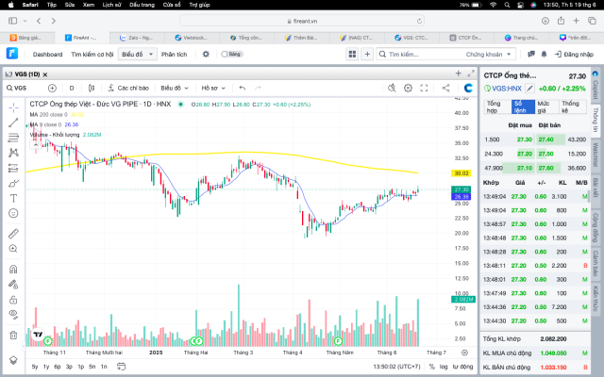Remove drawings with trash icon
The height and width of the screenshot is (377, 604).
(13, 336)
